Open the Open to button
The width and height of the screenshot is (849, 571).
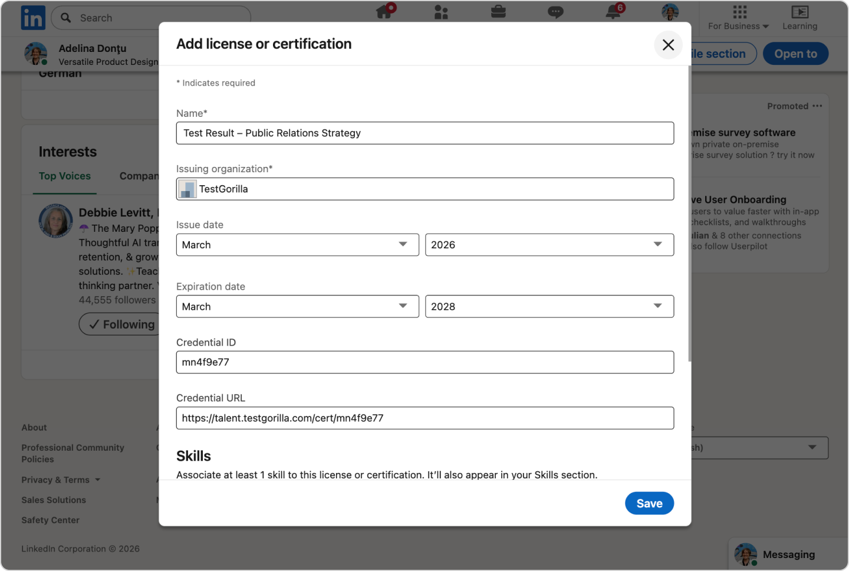point(795,54)
